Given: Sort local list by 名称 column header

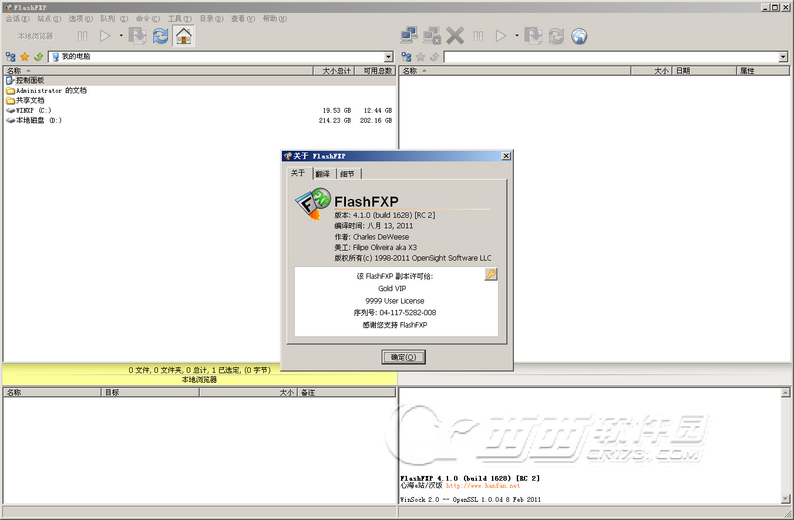Looking at the screenshot, I should 14,71.
